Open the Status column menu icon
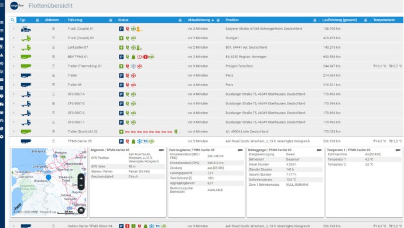This screenshot has width=404, height=228. coord(180,20)
